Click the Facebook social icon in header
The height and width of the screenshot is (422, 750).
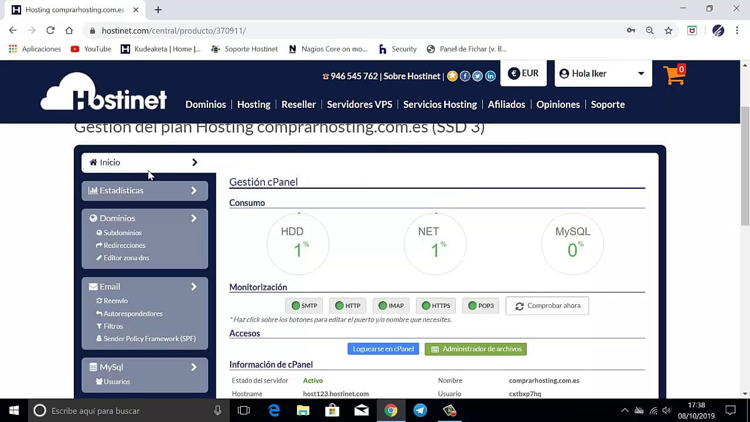[x=465, y=76]
